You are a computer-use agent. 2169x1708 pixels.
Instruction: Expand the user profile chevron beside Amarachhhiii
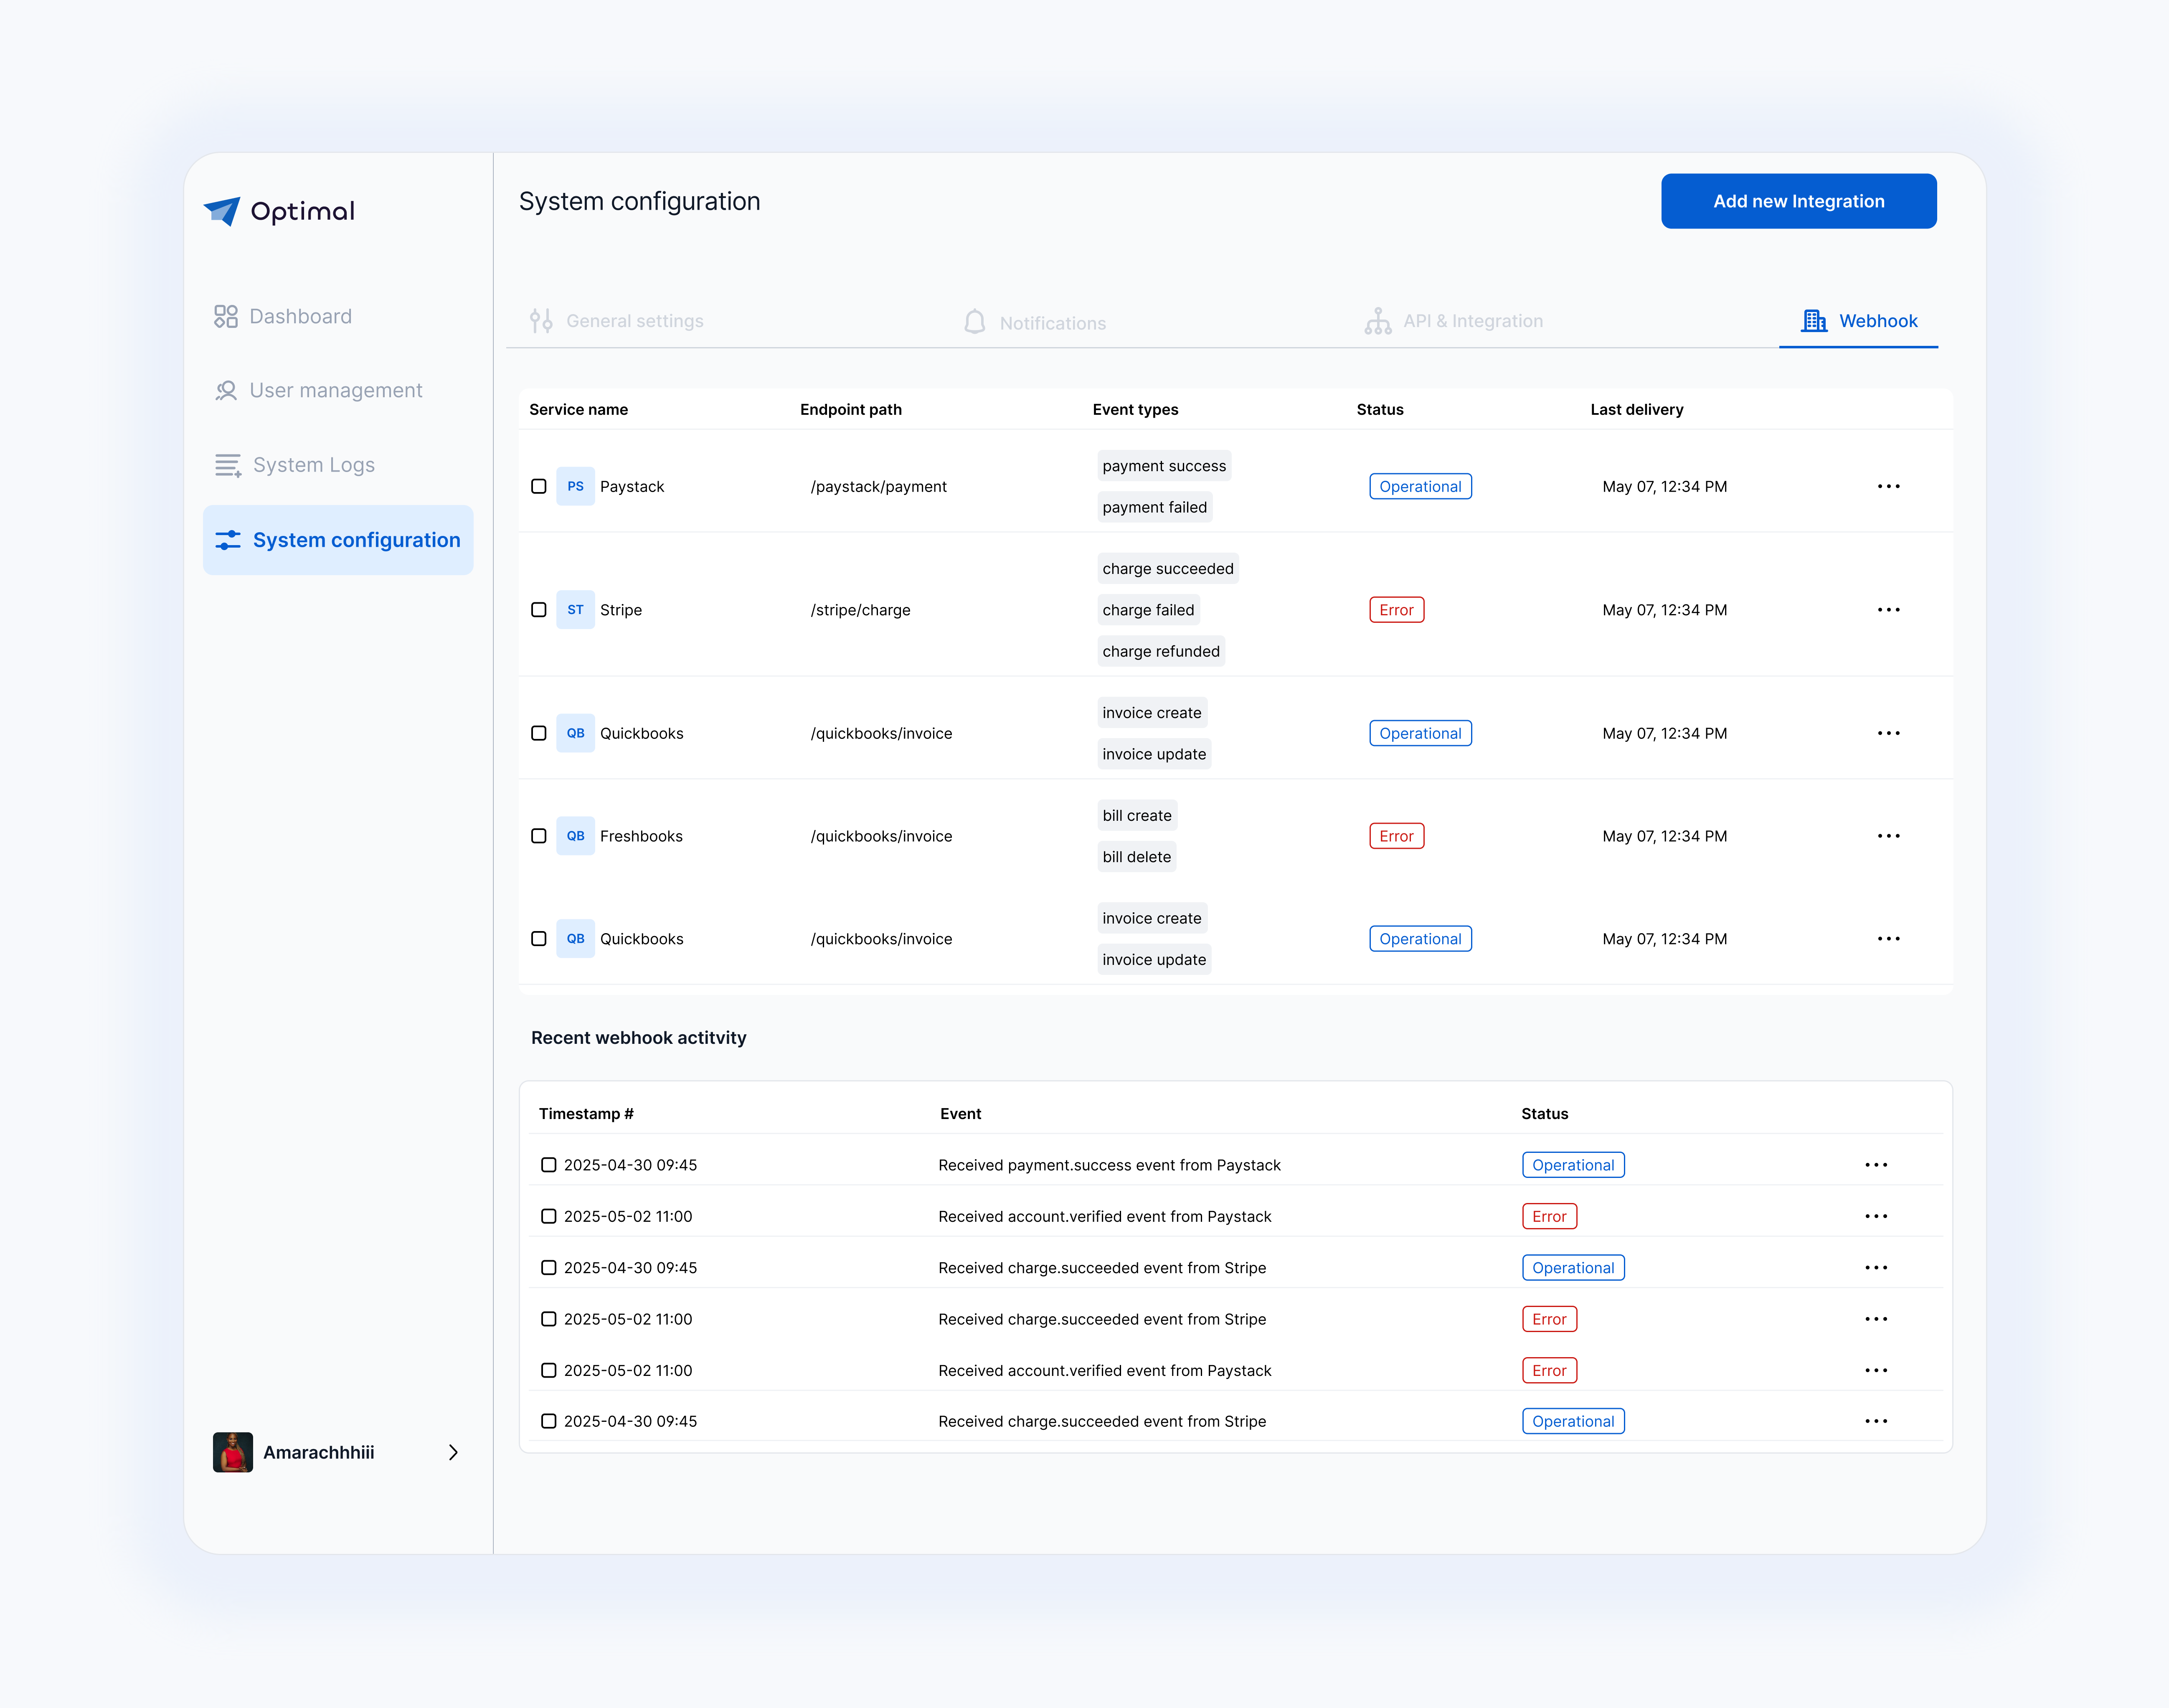(x=453, y=1452)
